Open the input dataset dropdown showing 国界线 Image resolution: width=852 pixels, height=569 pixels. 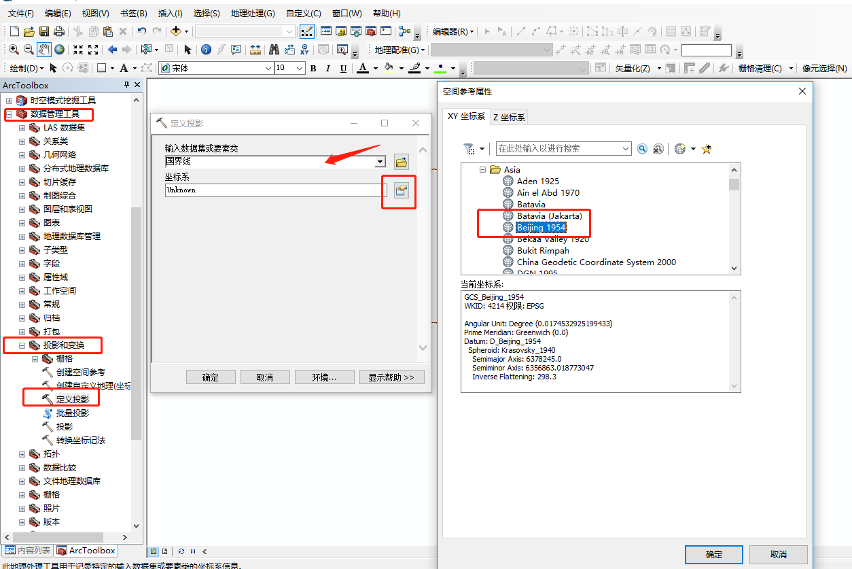click(380, 162)
